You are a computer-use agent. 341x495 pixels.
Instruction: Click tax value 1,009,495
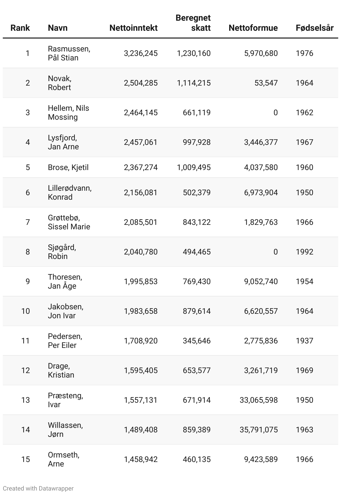pyautogui.click(x=194, y=167)
